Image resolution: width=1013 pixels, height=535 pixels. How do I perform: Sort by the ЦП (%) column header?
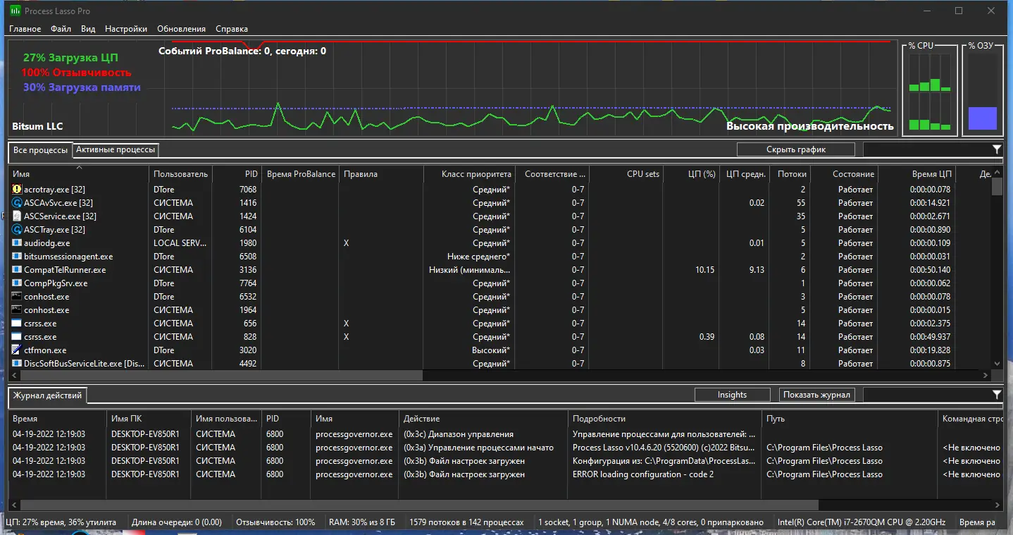701,174
